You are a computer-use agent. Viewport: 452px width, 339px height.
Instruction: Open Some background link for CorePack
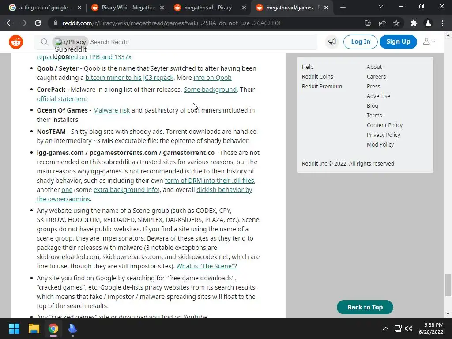(x=210, y=90)
